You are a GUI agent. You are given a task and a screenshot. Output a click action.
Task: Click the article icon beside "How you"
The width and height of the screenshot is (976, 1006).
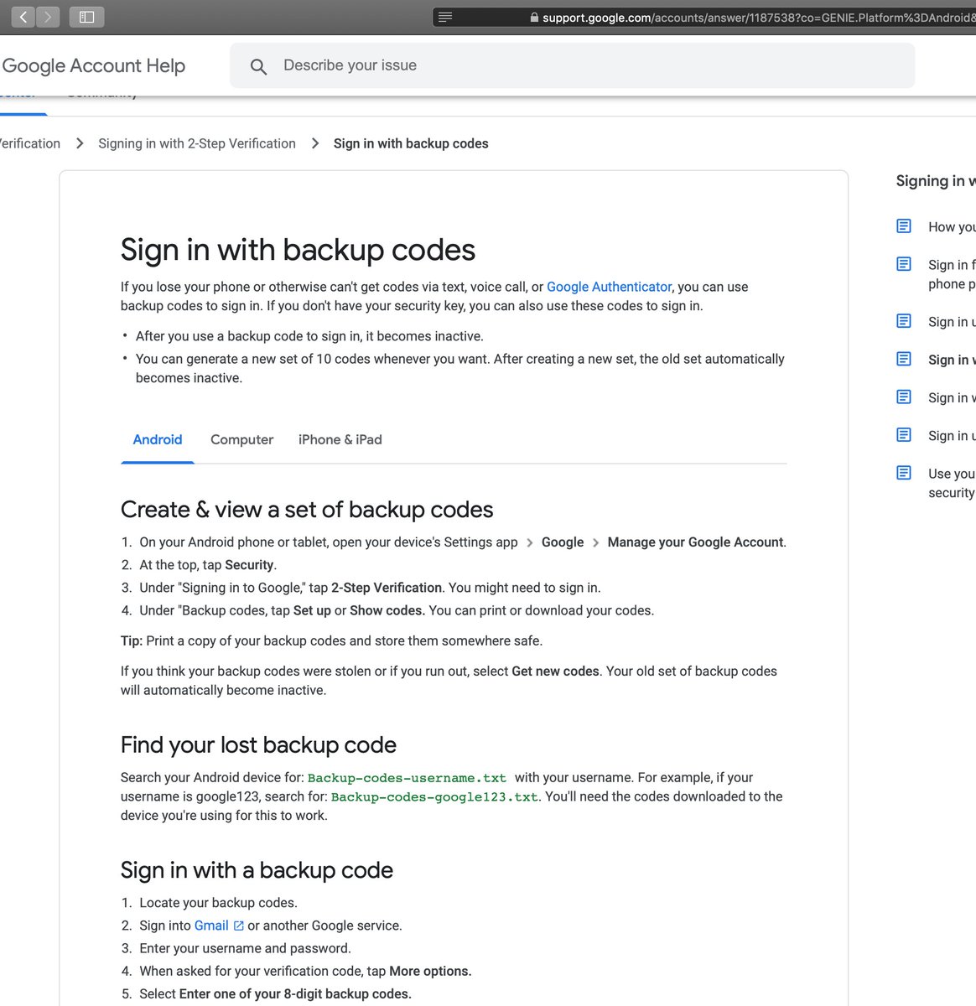pos(904,226)
